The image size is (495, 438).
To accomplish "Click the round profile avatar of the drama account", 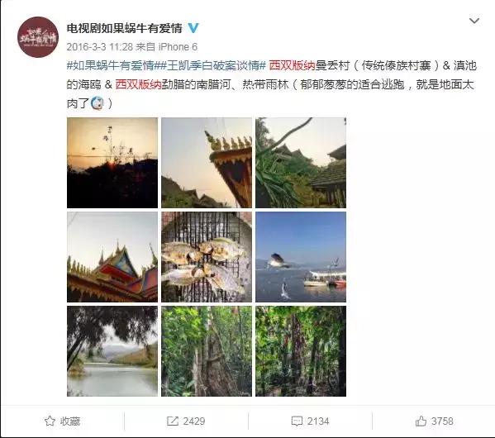I will click(x=38, y=37).
